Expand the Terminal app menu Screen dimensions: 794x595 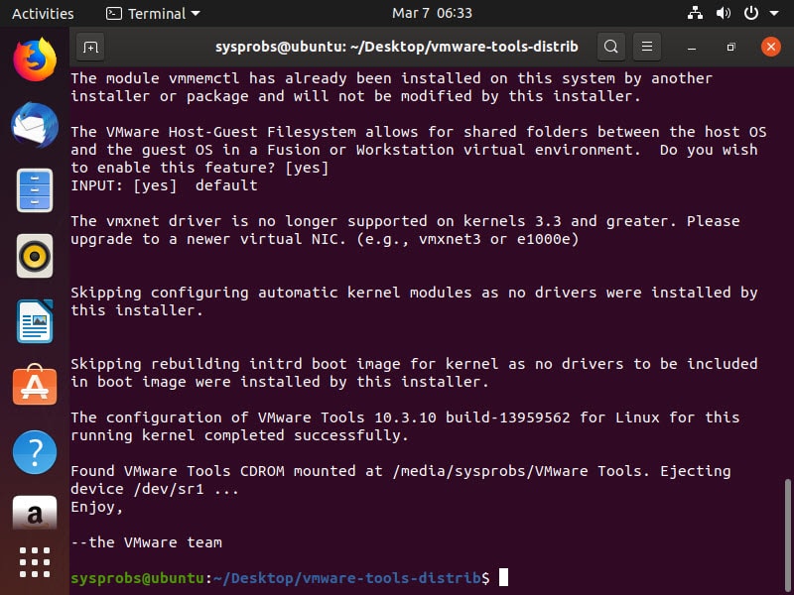(153, 13)
